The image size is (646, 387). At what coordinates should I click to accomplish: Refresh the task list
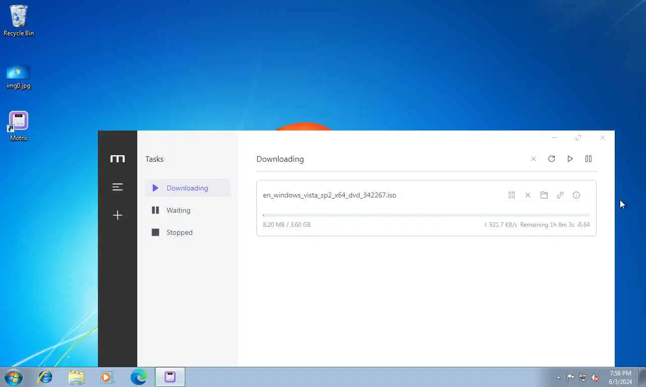(552, 159)
